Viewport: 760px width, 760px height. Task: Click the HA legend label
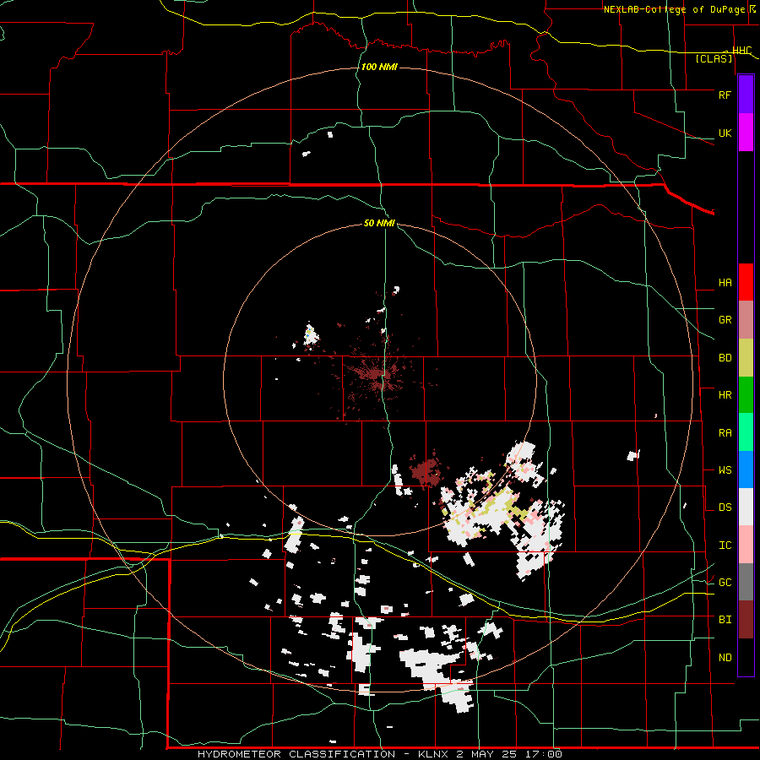725,283
